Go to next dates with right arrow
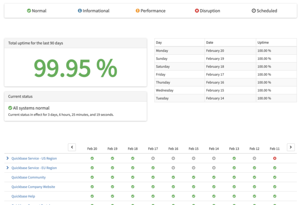The image size is (303, 205). 291,147
